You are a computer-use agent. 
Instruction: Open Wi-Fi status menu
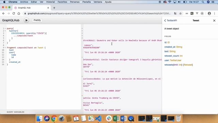pos(170,2)
